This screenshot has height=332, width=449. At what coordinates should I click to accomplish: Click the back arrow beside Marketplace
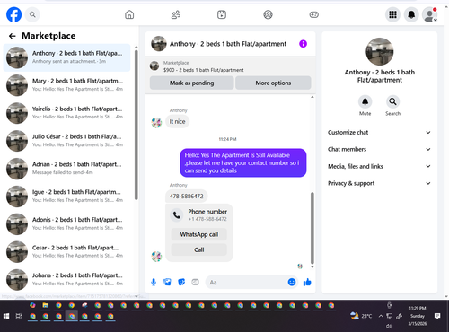pyautogui.click(x=13, y=36)
